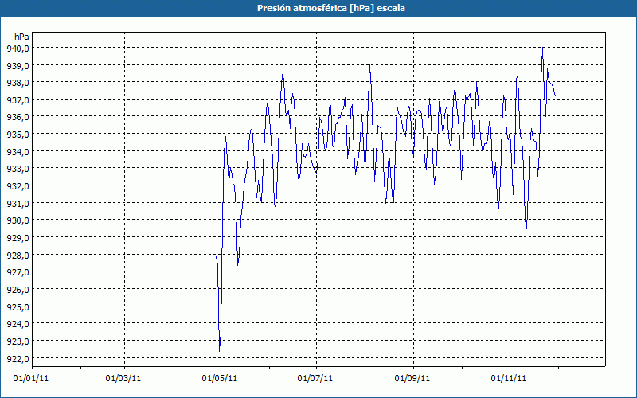Select the 932,0 y-axis value
The width and height of the screenshot is (637, 398).
coord(18,186)
